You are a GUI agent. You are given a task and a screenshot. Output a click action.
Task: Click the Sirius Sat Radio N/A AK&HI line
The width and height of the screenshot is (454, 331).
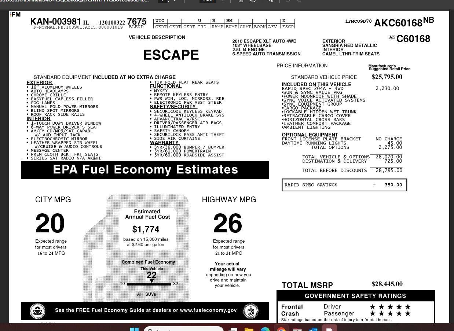click(63, 158)
